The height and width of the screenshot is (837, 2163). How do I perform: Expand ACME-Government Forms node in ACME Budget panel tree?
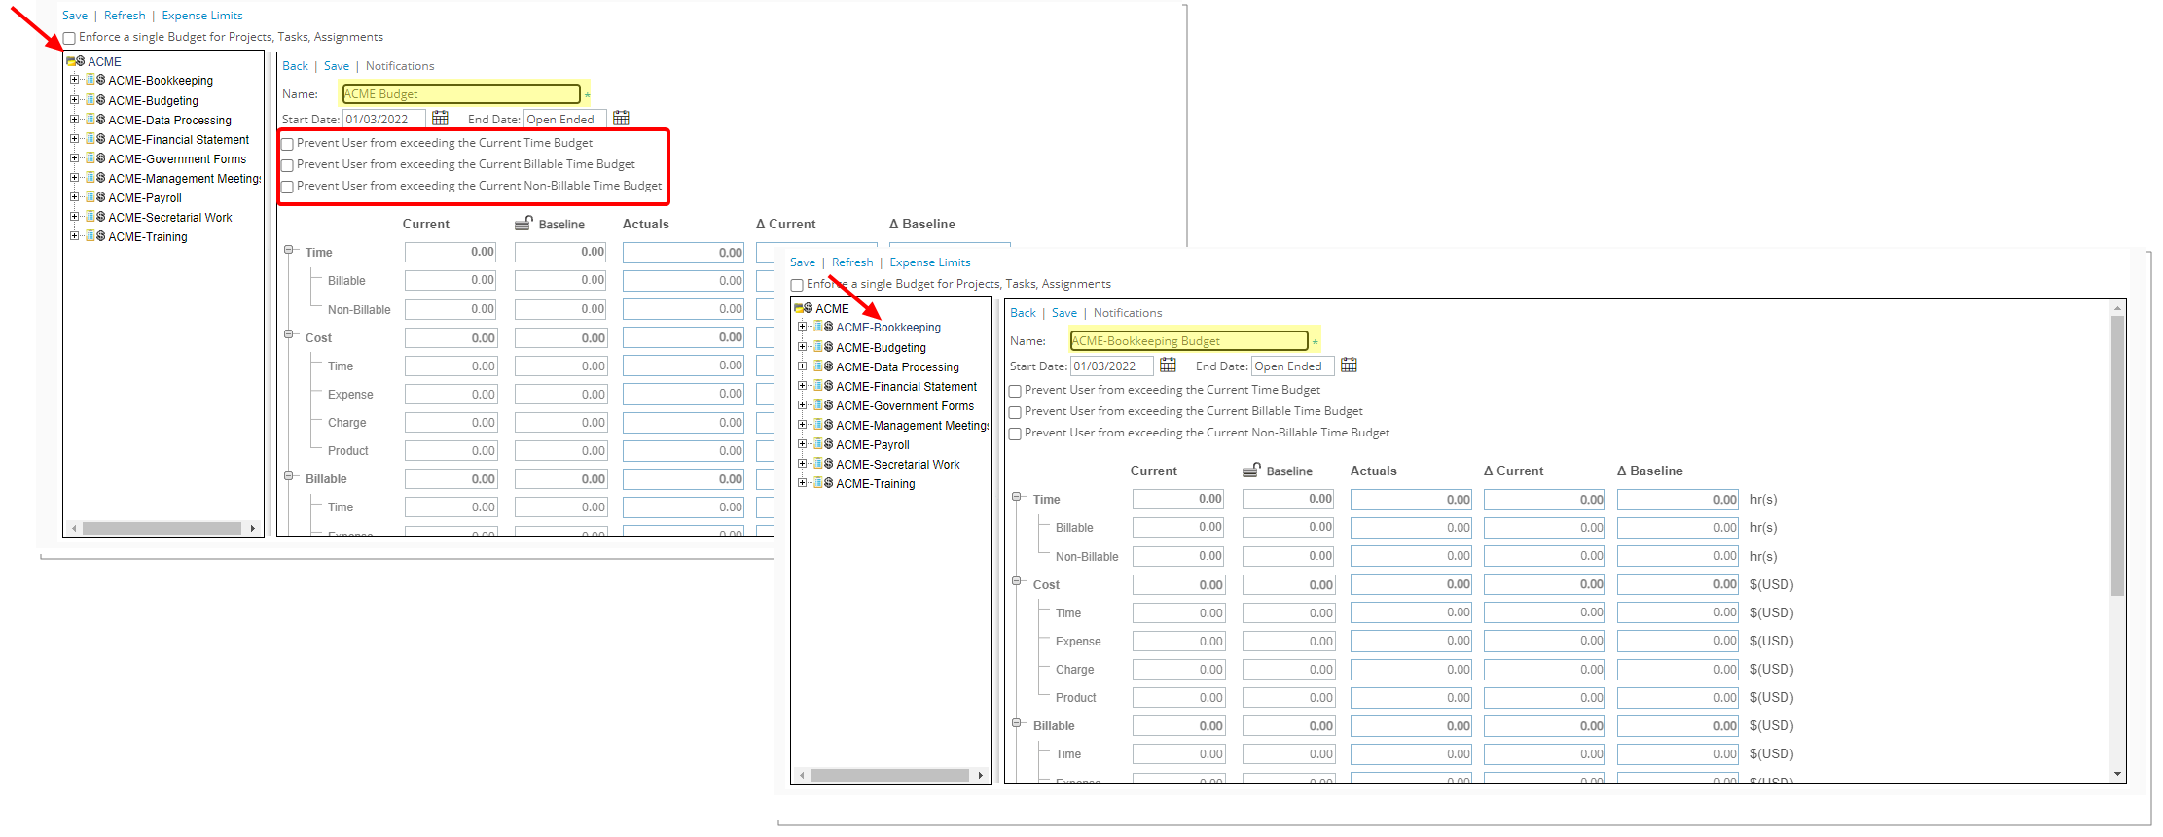click(x=74, y=157)
